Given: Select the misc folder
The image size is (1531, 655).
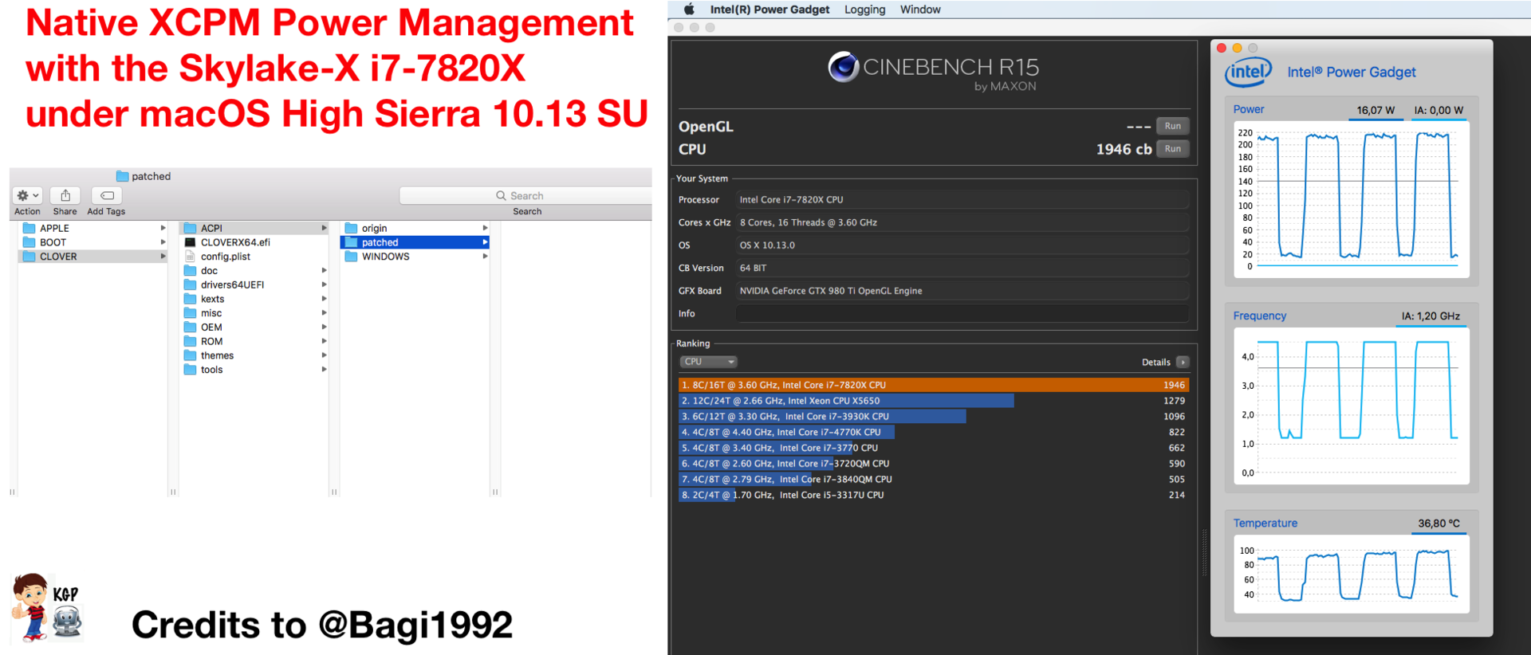Looking at the screenshot, I should coord(254,313).
